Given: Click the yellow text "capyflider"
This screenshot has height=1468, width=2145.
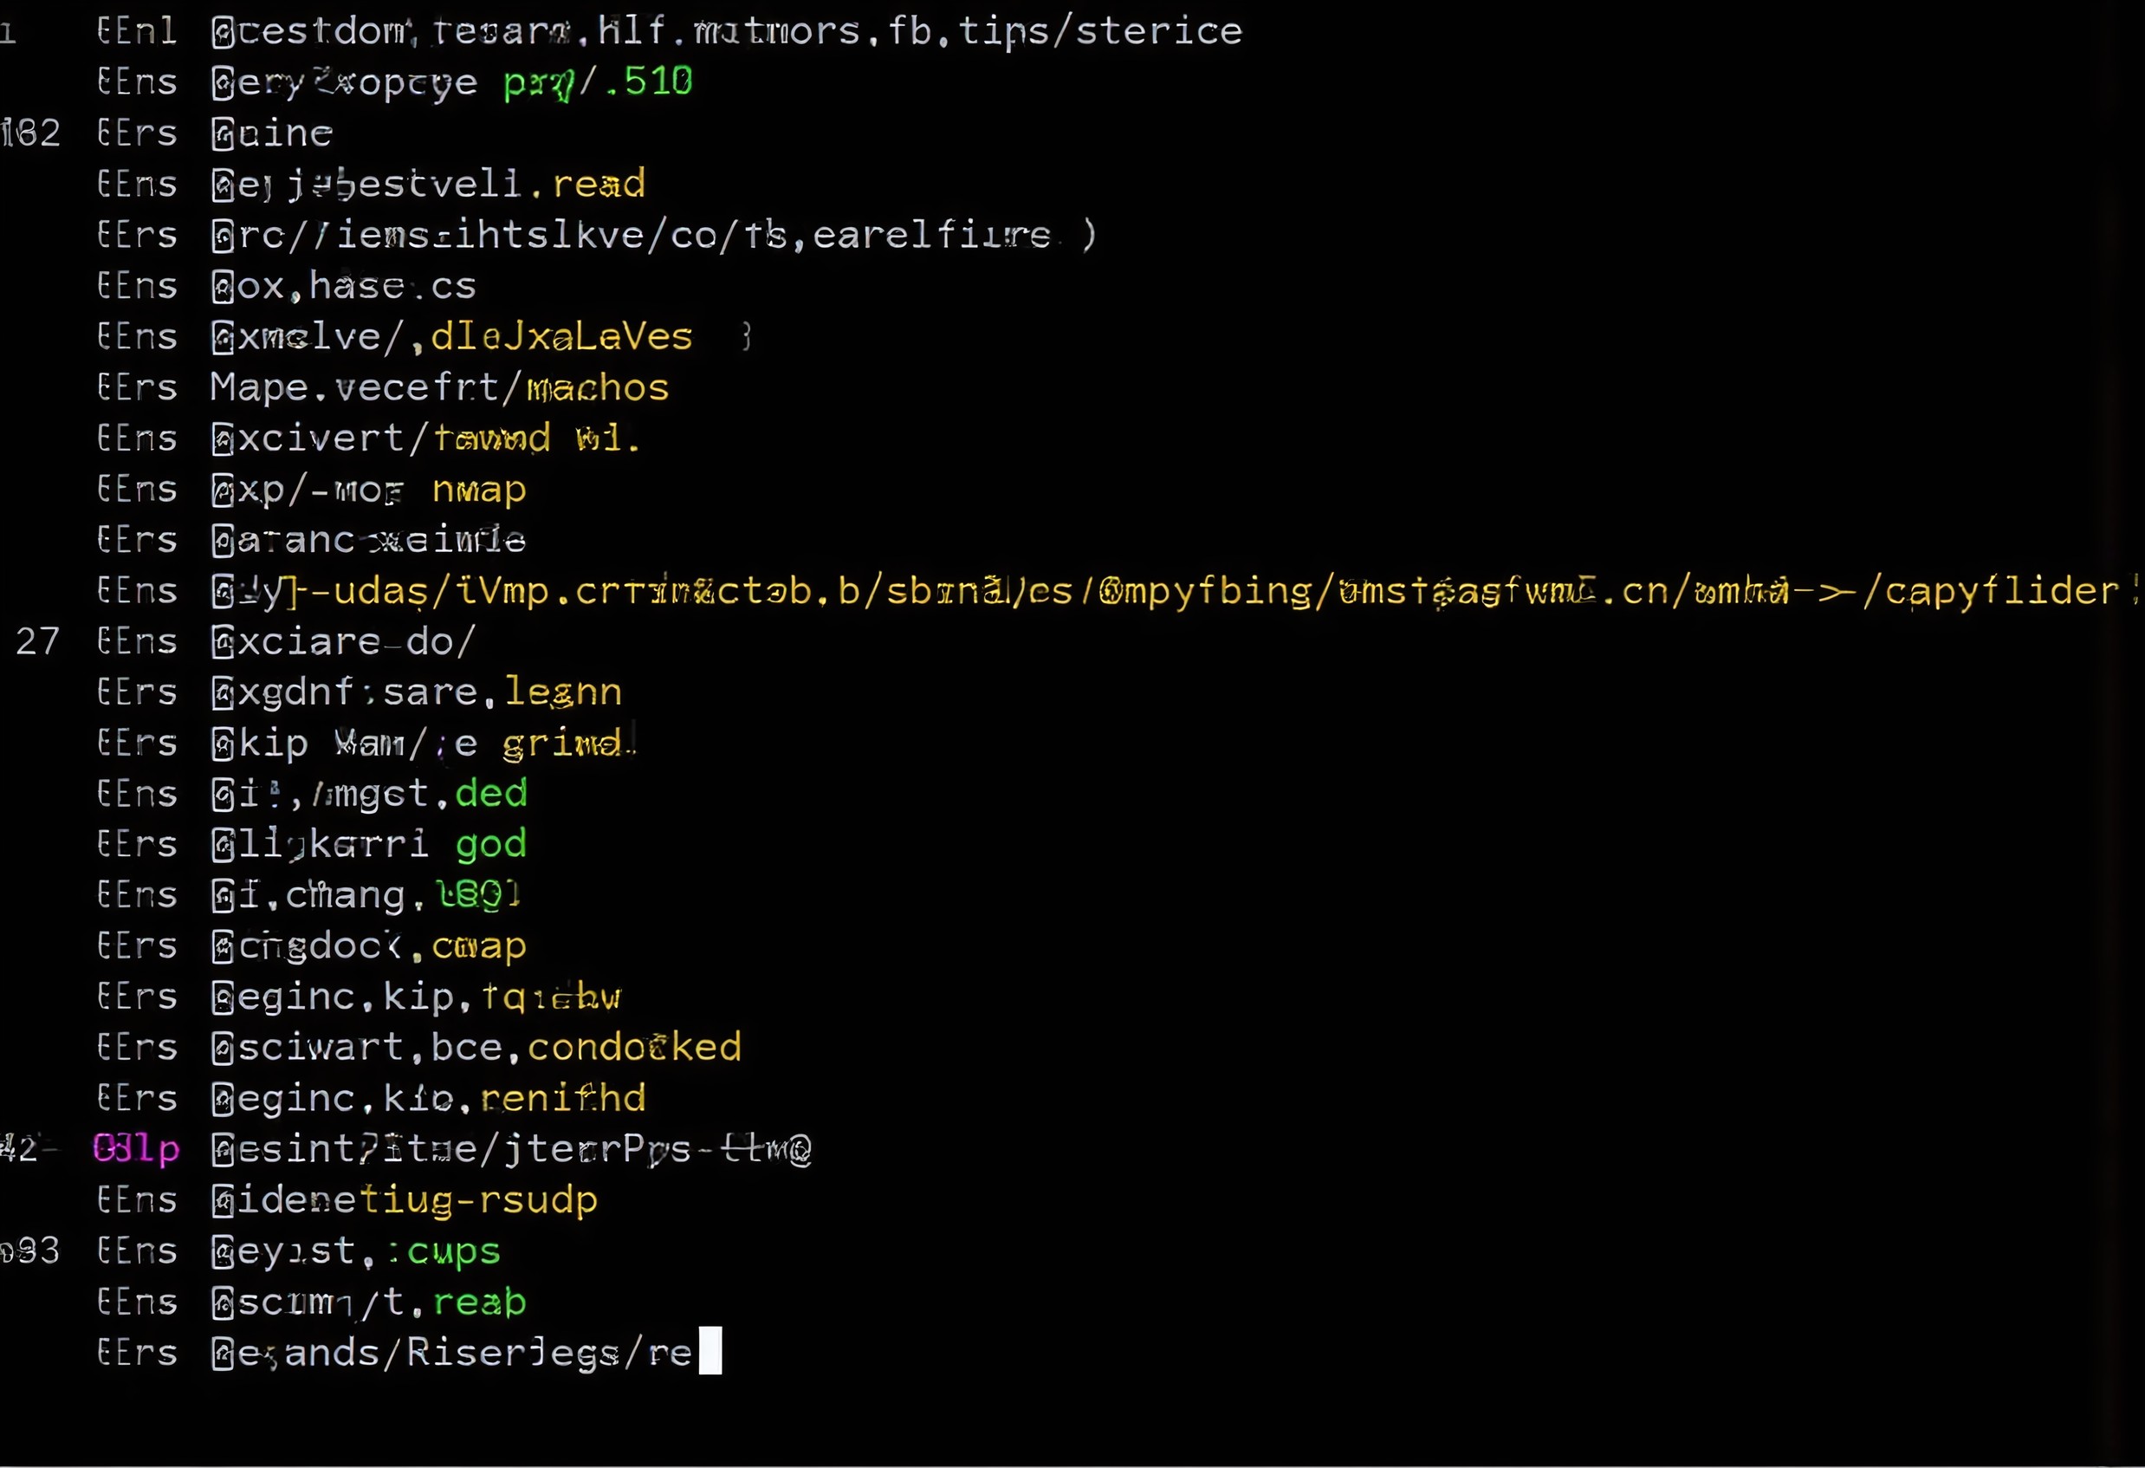Looking at the screenshot, I should coord(2001,592).
